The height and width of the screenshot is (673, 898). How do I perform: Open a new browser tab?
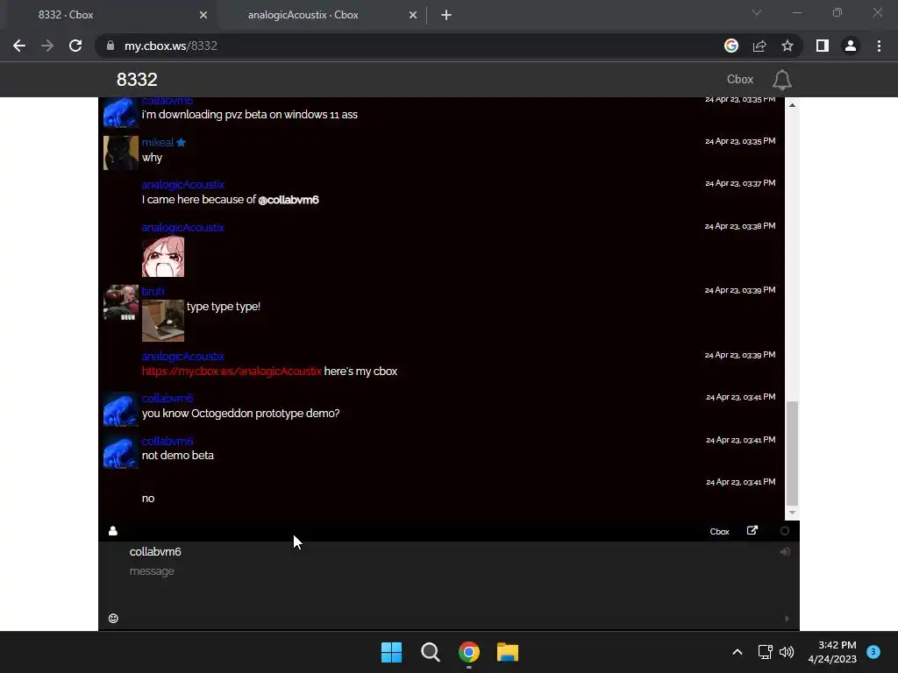click(446, 15)
